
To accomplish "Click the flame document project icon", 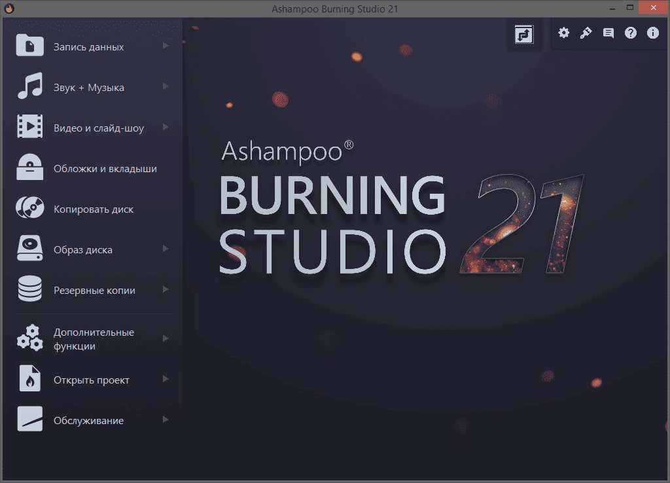I will pyautogui.click(x=30, y=378).
